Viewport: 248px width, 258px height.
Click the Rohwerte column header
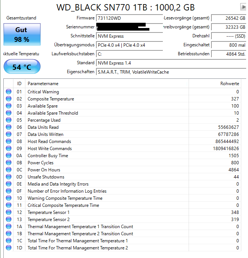click(215, 84)
